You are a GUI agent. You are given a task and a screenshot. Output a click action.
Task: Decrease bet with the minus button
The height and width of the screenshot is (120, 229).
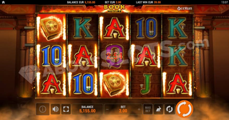tap(107, 109)
